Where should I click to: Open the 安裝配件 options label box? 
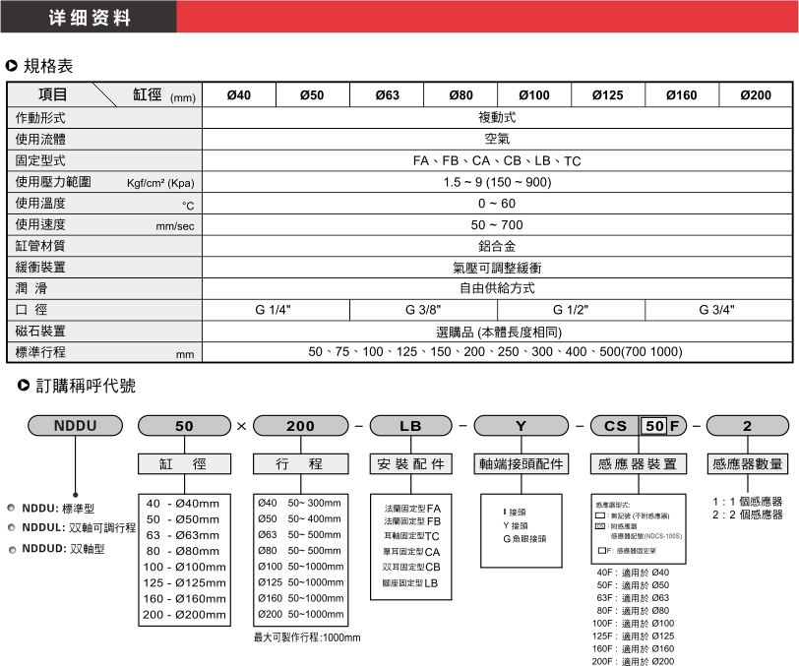click(x=410, y=463)
